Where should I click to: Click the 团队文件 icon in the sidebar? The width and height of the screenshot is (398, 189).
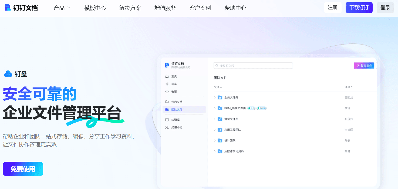pyautogui.click(x=167, y=110)
